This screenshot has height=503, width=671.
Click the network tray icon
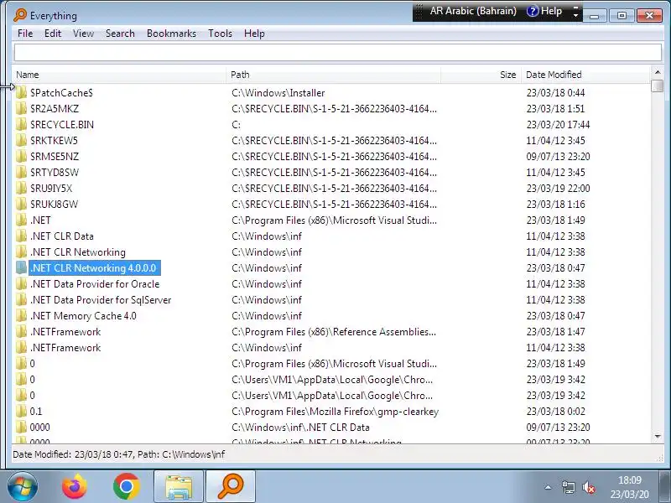pyautogui.click(x=569, y=487)
